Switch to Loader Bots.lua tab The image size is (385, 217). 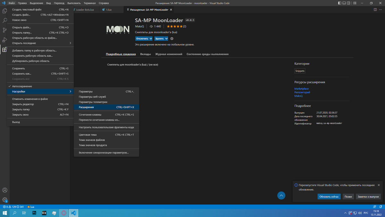tap(85, 10)
